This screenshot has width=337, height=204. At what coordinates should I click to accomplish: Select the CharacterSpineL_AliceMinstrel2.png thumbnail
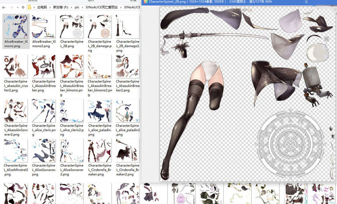16,150
